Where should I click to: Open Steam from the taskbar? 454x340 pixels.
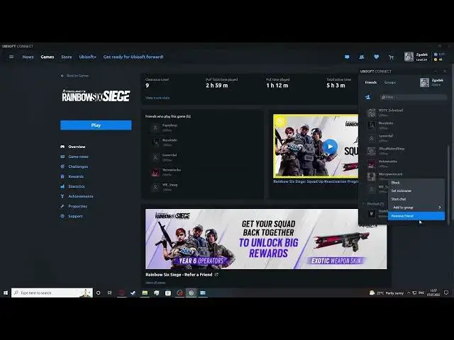[x=133, y=293]
